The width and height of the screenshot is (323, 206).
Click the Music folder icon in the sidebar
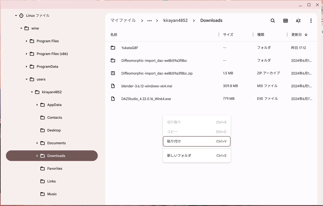[43, 194]
